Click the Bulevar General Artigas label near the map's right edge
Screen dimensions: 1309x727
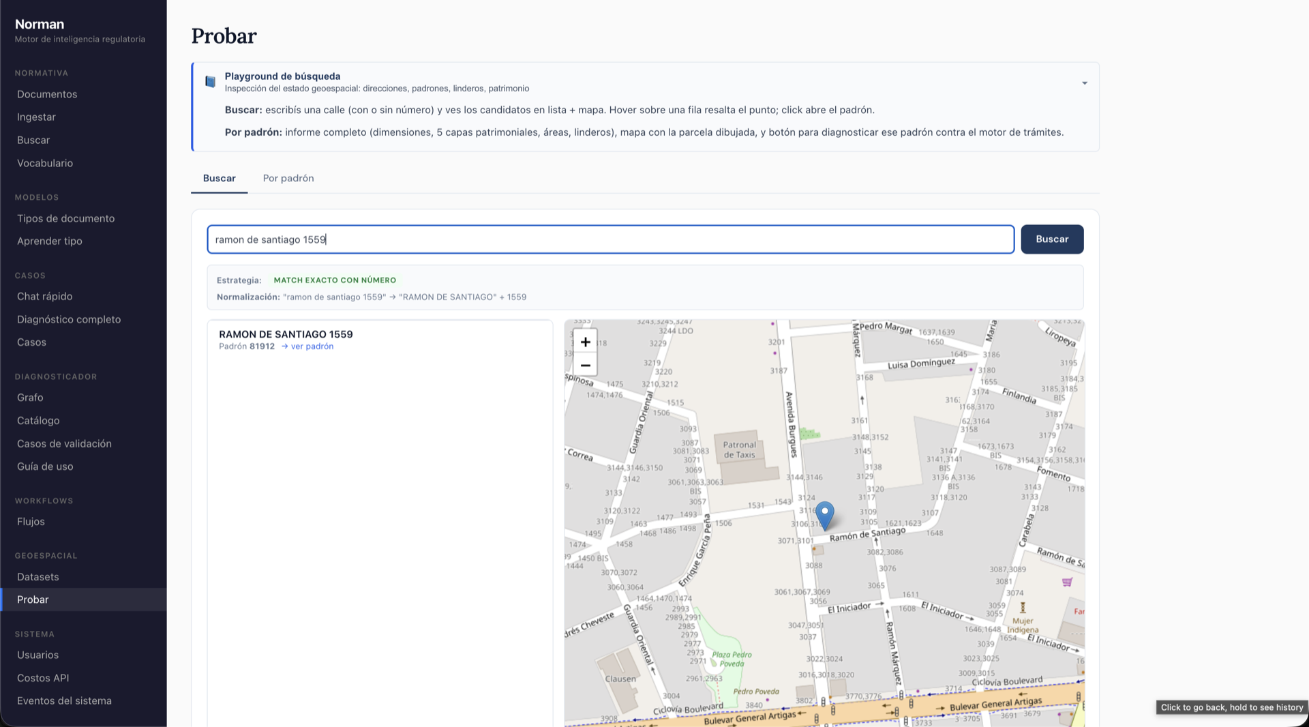[x=995, y=704]
